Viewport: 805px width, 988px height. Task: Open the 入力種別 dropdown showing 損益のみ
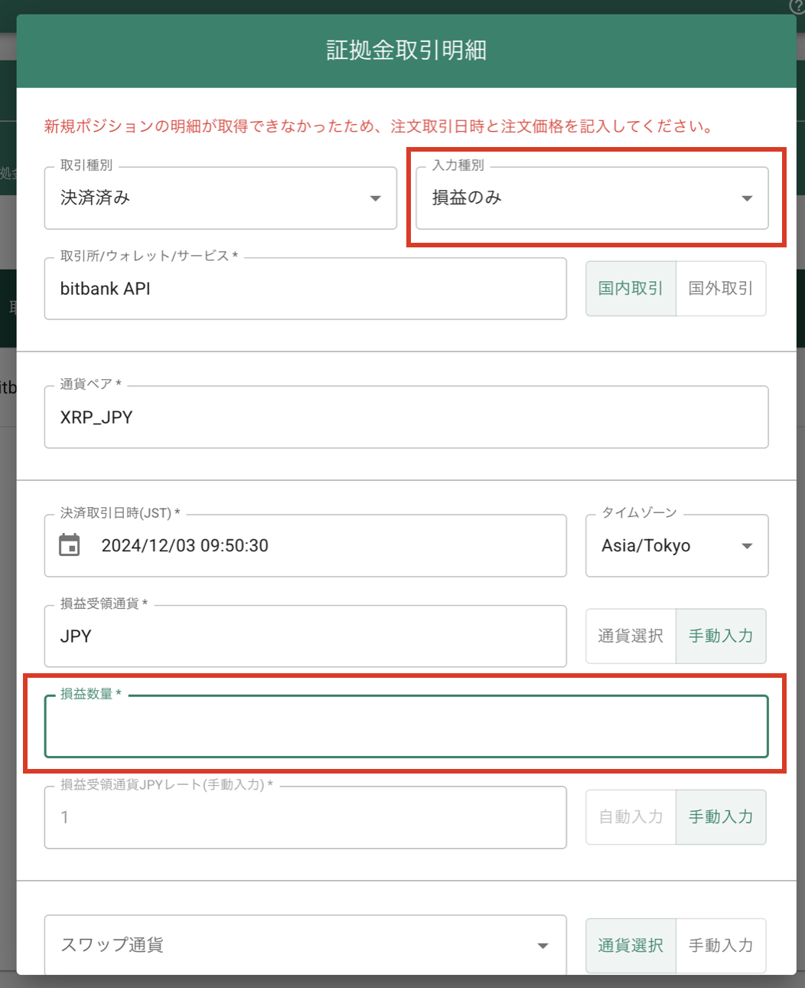click(x=592, y=198)
